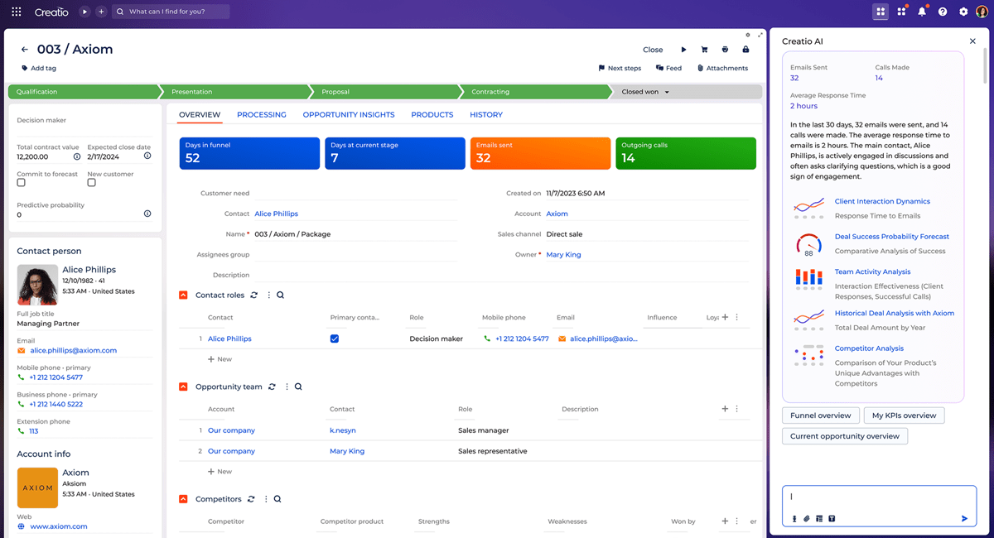Go back using the arrow beside 003 / Axiom
994x538 pixels.
click(25, 50)
